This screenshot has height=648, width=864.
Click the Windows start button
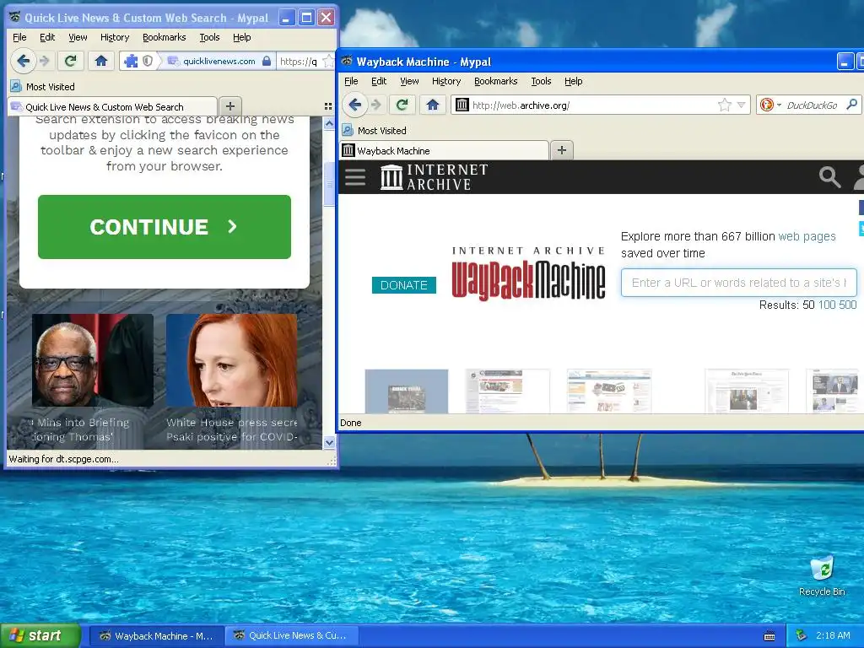coord(40,636)
